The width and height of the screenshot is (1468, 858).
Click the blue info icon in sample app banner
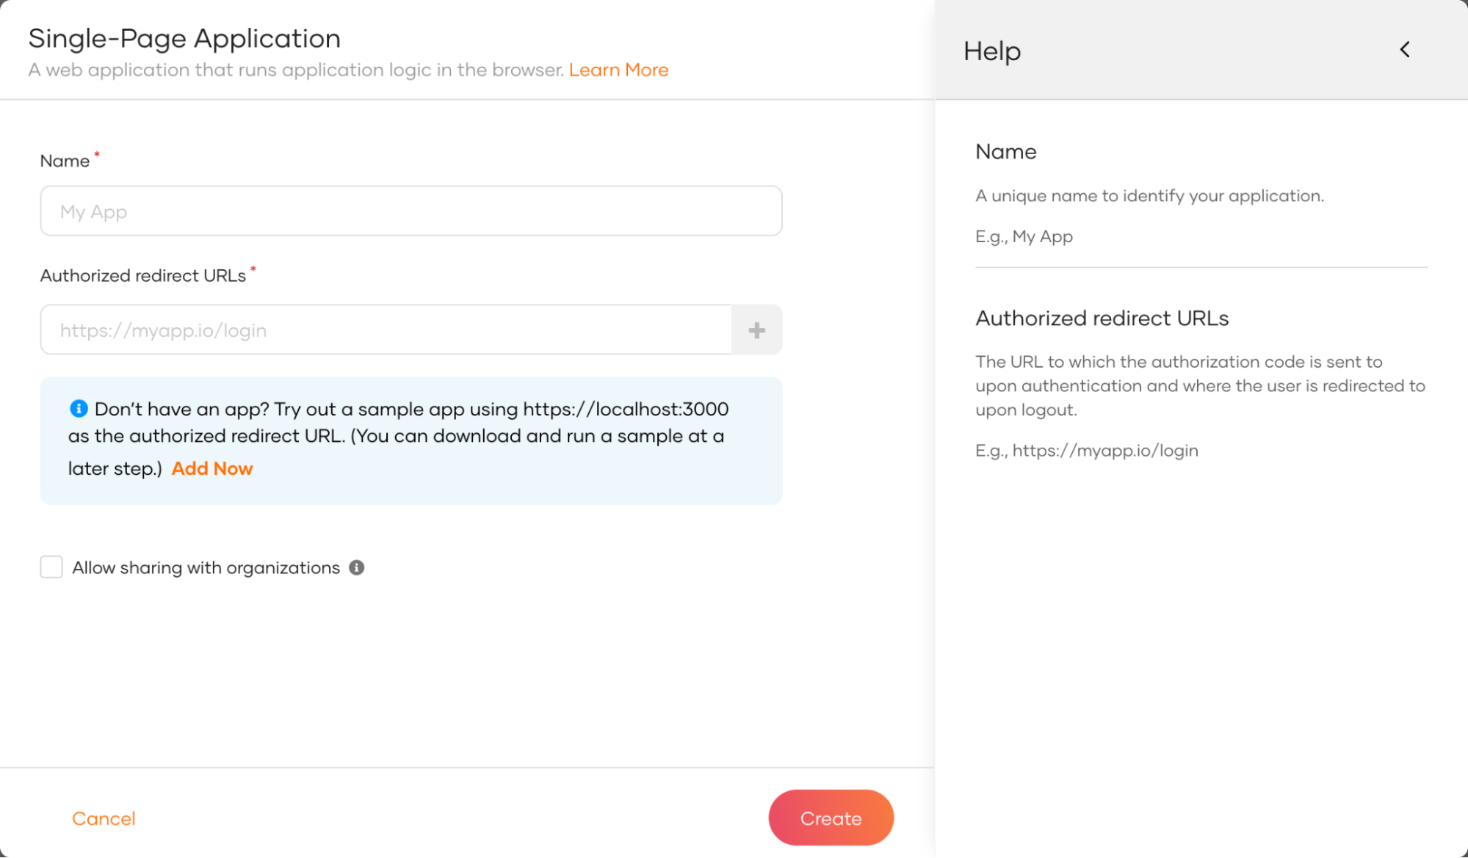click(79, 408)
